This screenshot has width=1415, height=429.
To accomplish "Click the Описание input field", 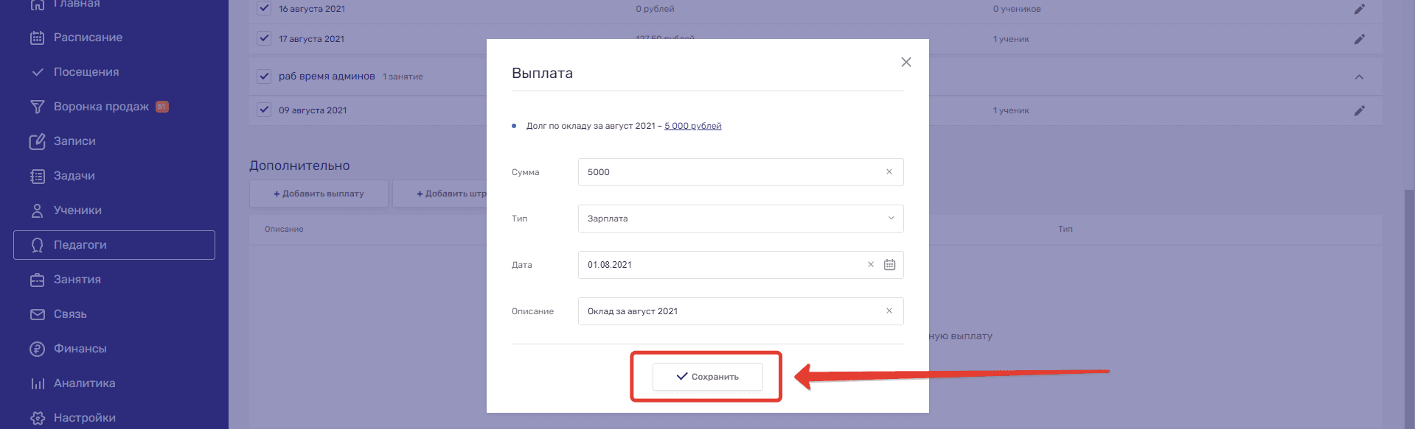I will [730, 311].
